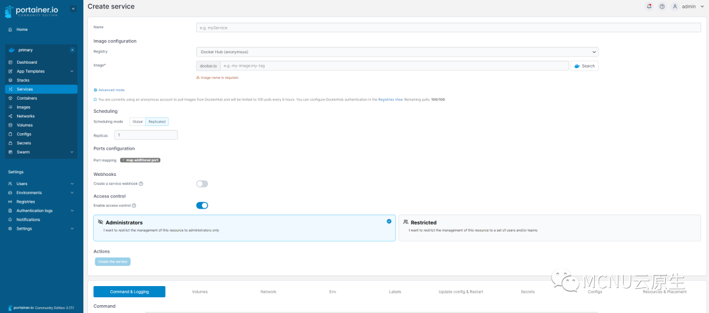Click the Notifications bell in sidebar
The image size is (709, 313).
point(10,220)
